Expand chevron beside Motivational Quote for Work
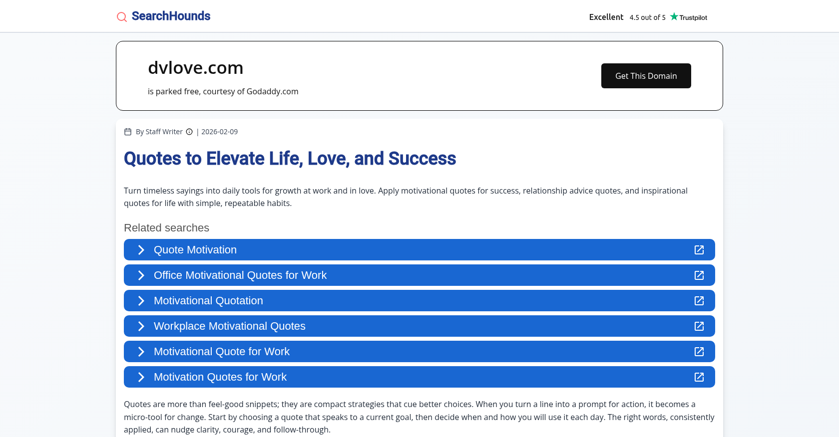 pyautogui.click(x=141, y=352)
